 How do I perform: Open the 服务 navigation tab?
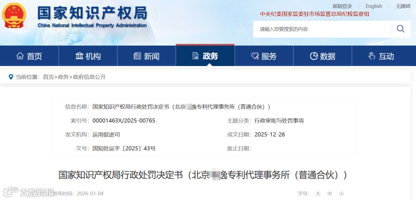(x=264, y=56)
